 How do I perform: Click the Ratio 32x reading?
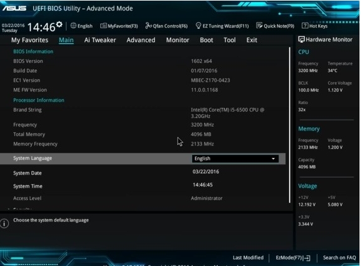click(302, 110)
